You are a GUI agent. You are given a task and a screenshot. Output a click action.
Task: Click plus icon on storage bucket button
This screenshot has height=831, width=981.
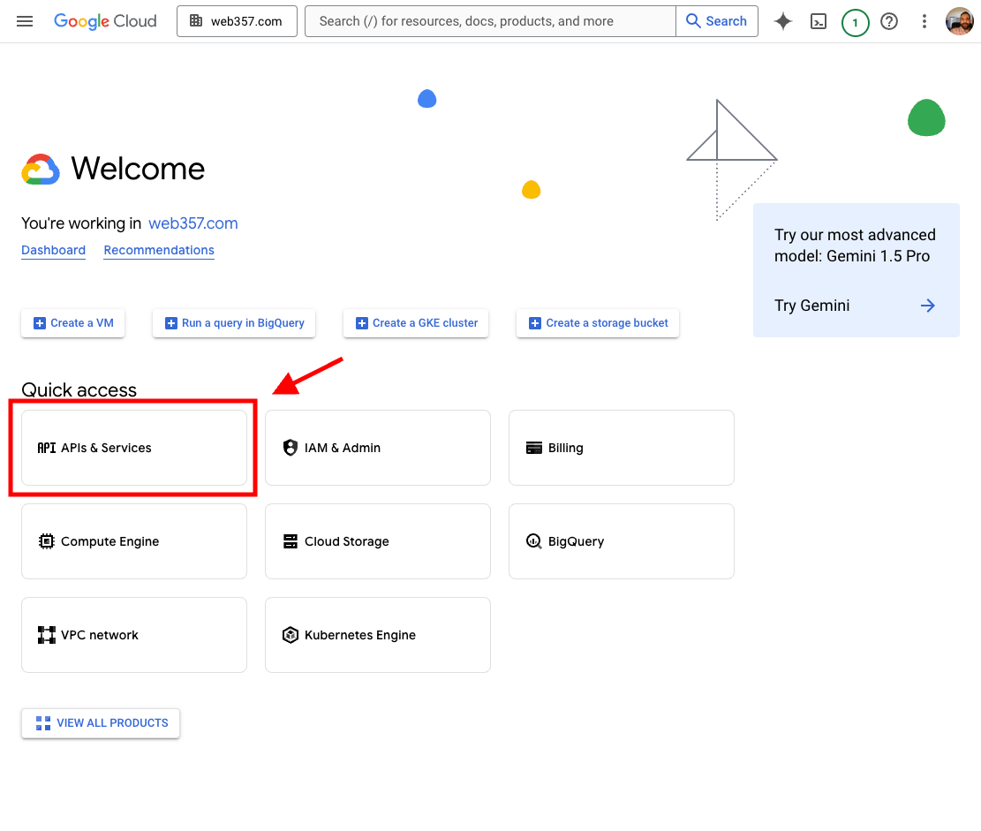tap(535, 323)
